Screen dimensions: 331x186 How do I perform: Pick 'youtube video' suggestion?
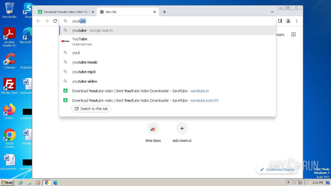[x=168, y=81]
